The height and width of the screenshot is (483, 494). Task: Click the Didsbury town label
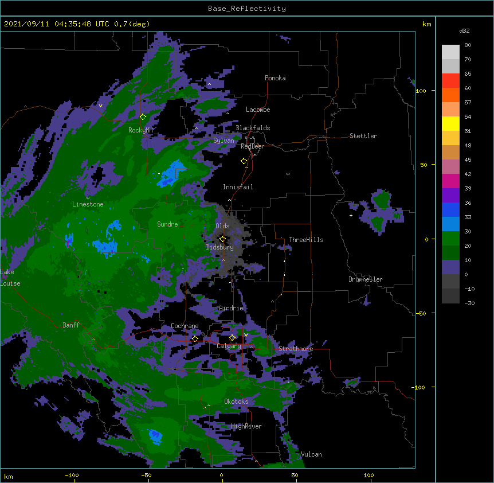[219, 247]
